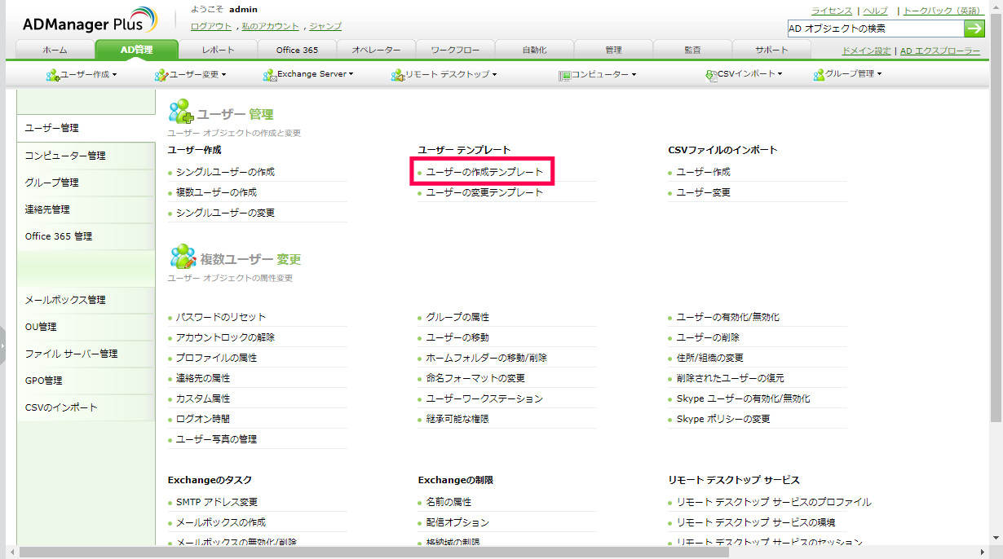Click the ログアウト link
The image size is (1003, 559).
point(211,26)
